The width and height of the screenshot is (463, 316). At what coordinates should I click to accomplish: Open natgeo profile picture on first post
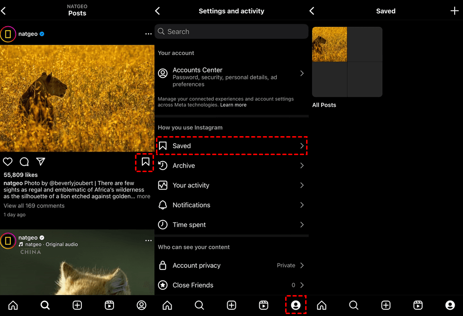click(x=8, y=34)
